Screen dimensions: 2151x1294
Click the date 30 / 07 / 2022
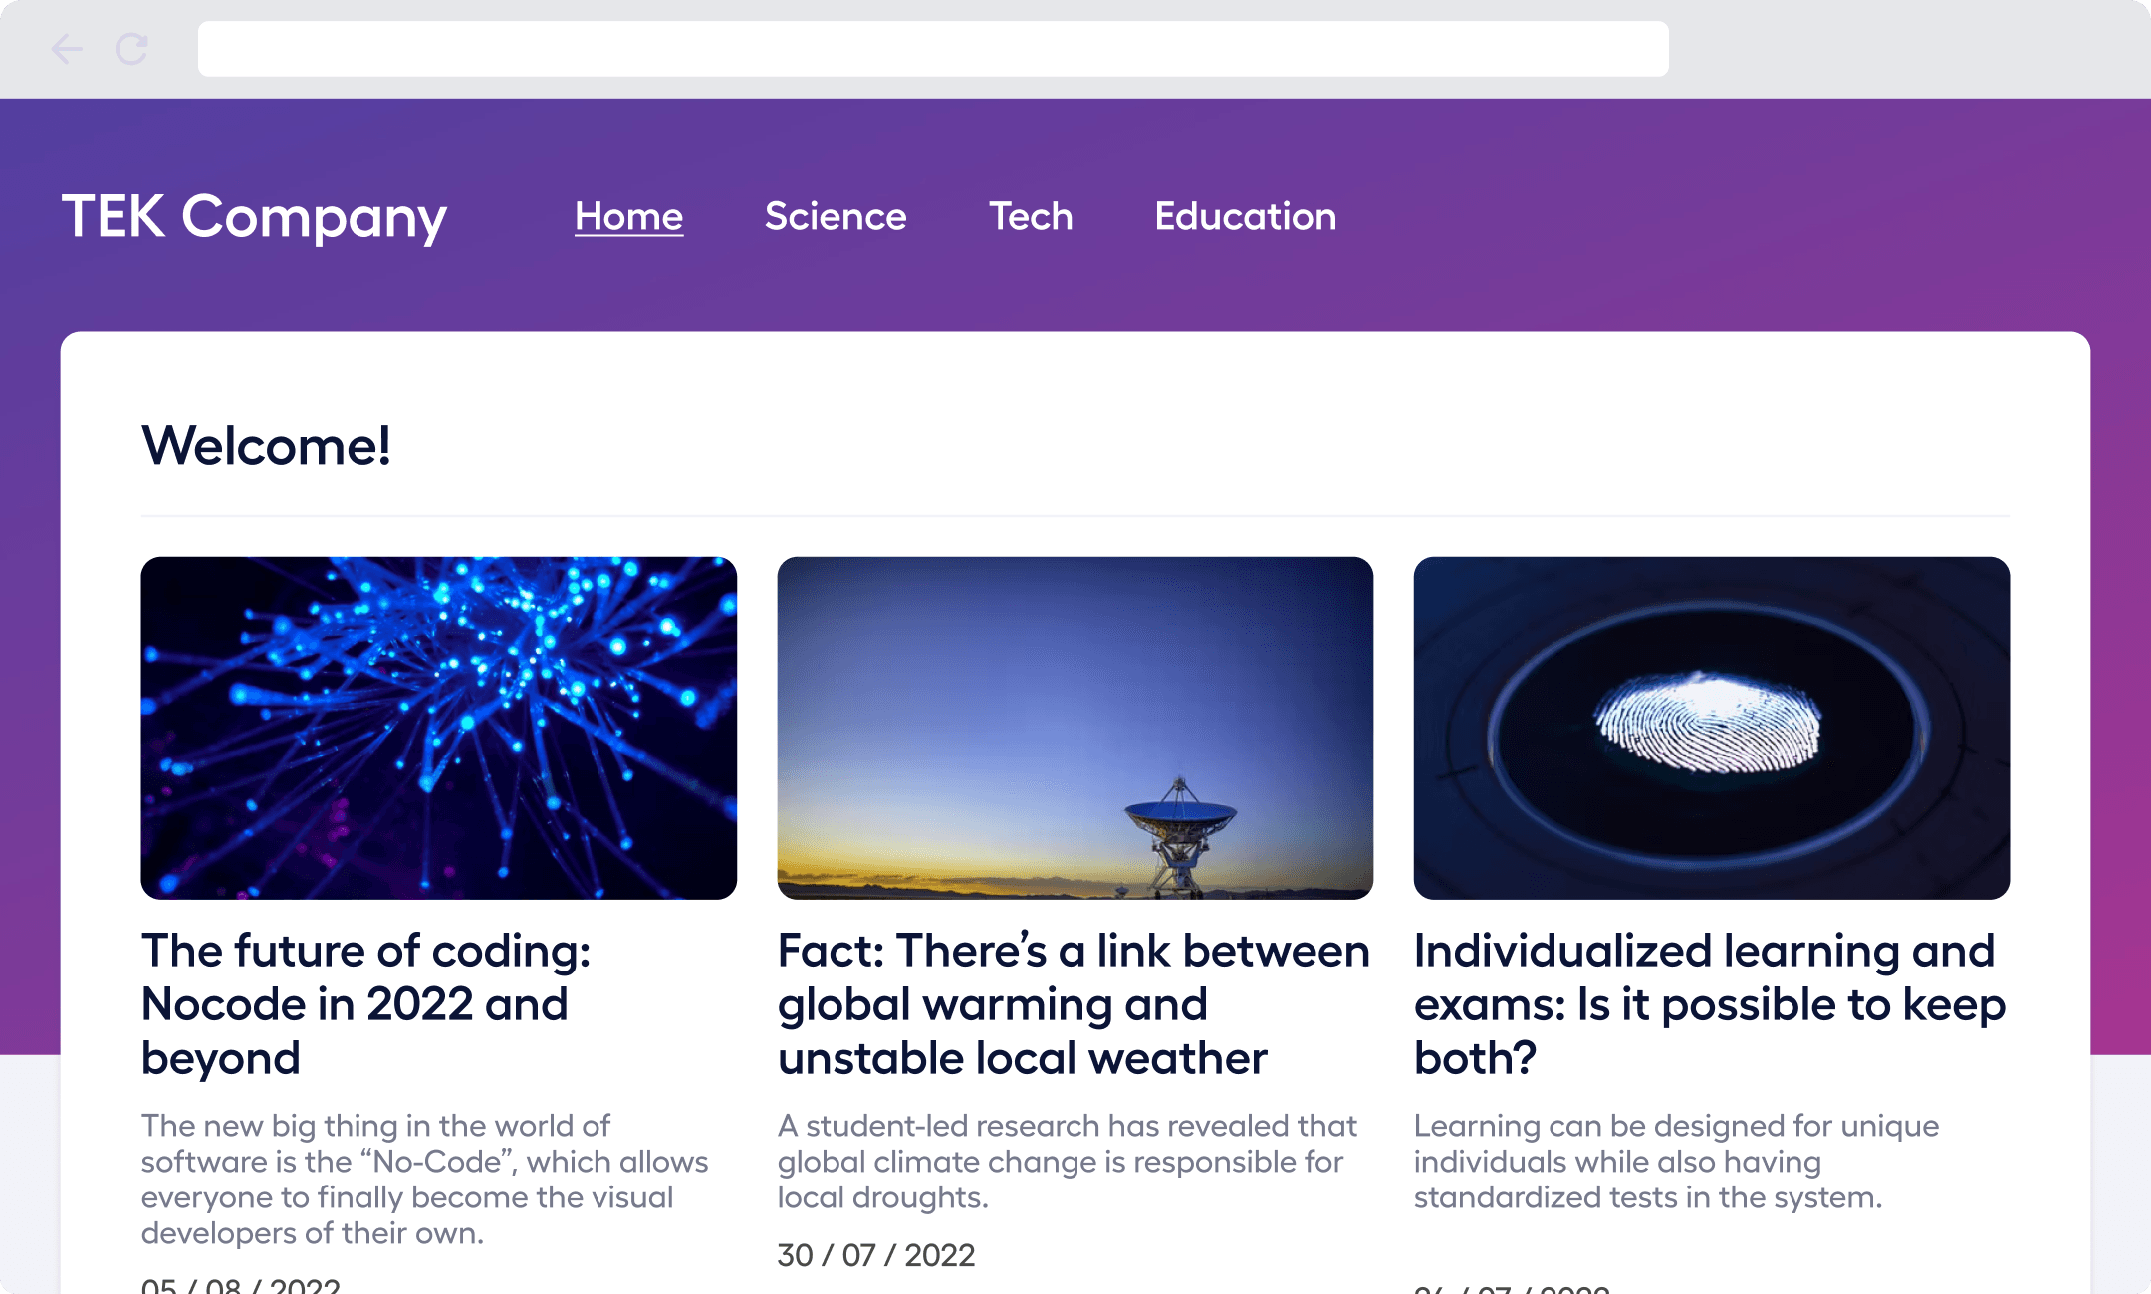tap(876, 1255)
